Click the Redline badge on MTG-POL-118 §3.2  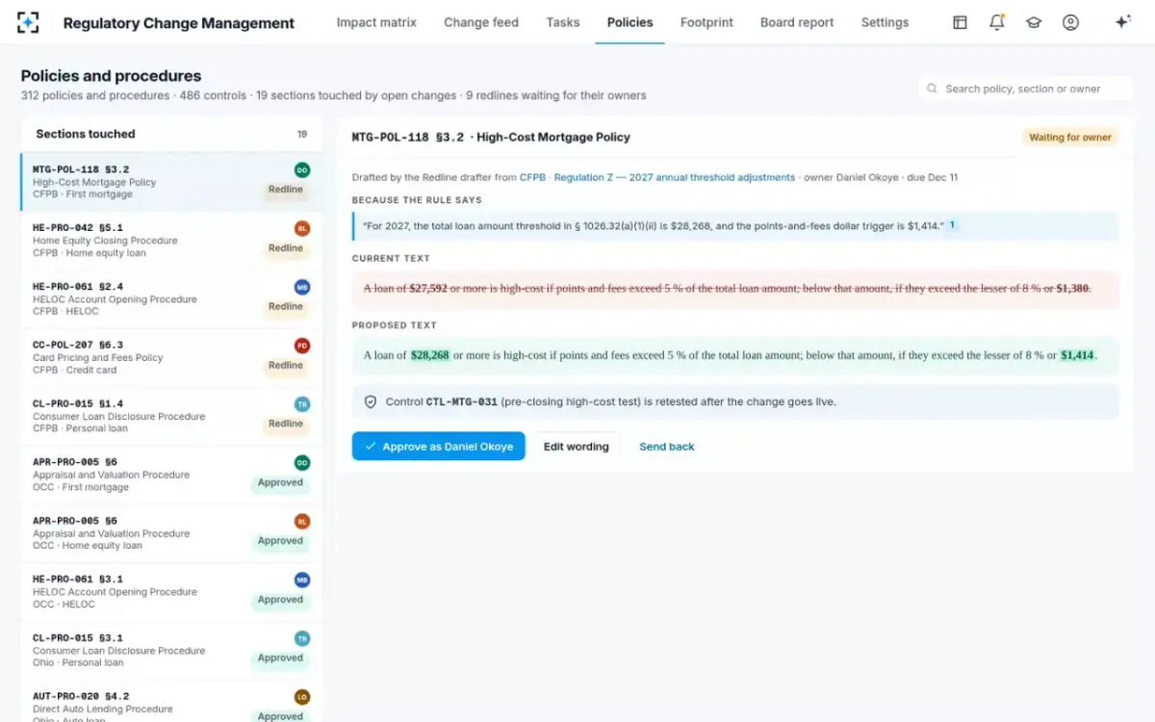(286, 190)
